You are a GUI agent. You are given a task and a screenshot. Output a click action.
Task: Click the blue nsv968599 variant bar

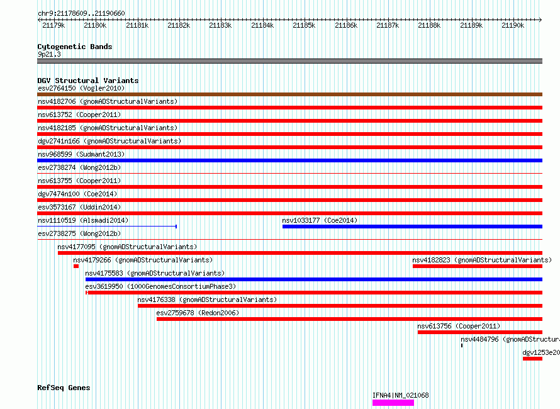289,160
